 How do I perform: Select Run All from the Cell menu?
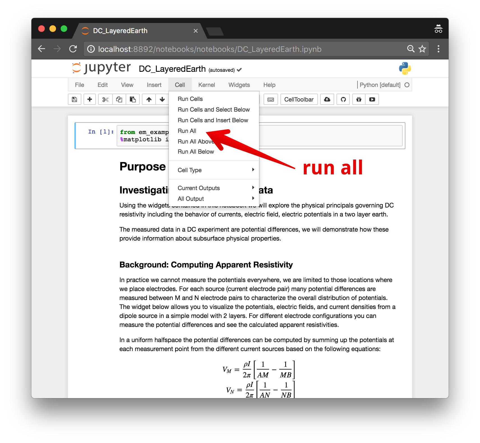(187, 131)
